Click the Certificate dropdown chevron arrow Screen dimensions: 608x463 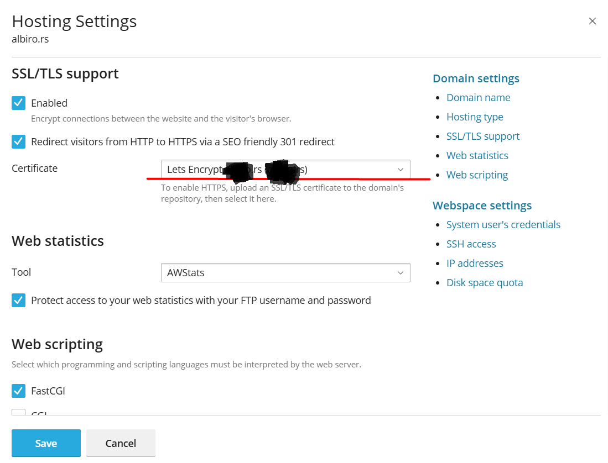click(x=401, y=170)
